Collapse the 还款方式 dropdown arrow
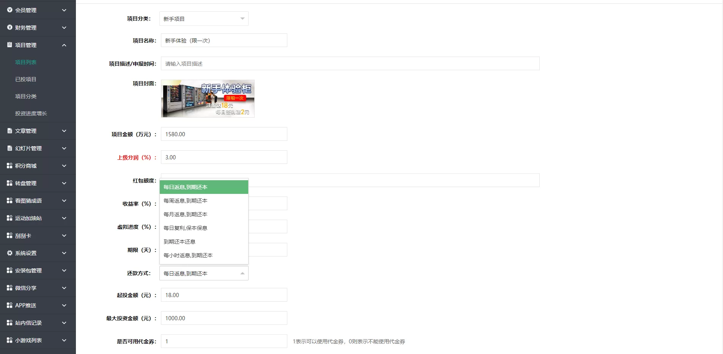Image resolution: width=723 pixels, height=354 pixels. tap(242, 274)
